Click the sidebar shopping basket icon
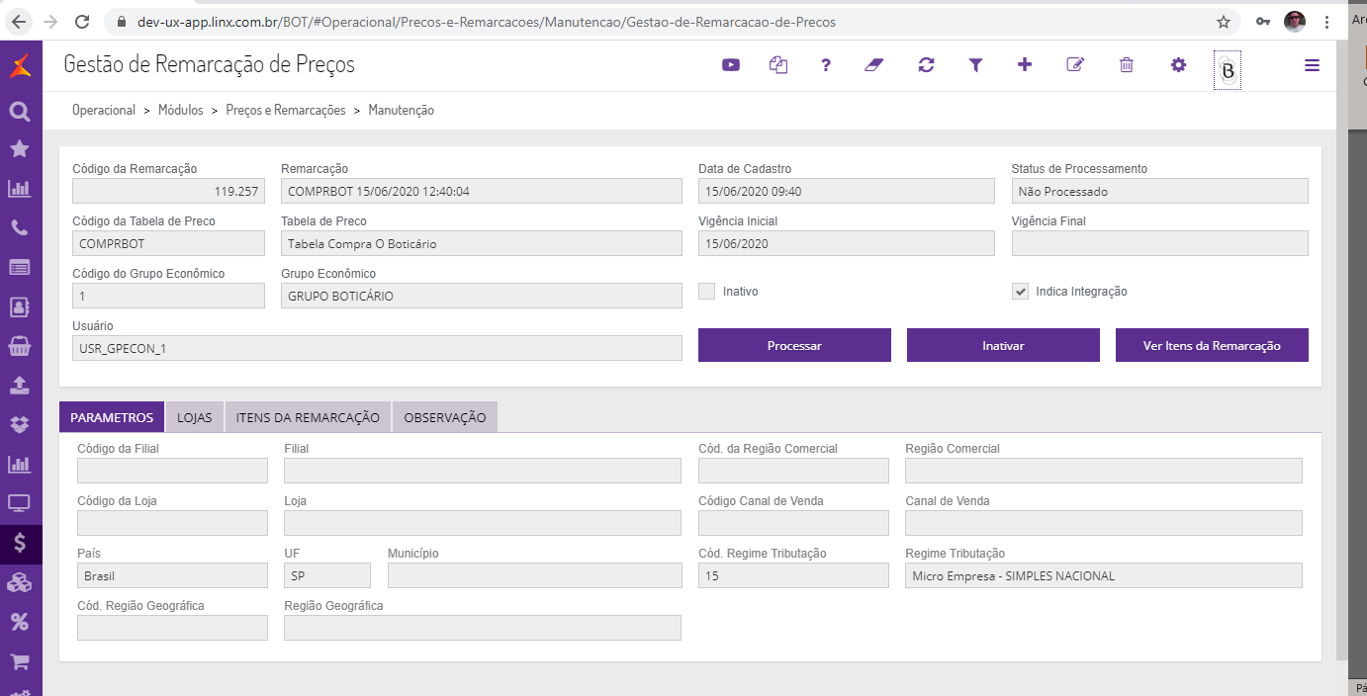The height and width of the screenshot is (696, 1367). click(20, 345)
